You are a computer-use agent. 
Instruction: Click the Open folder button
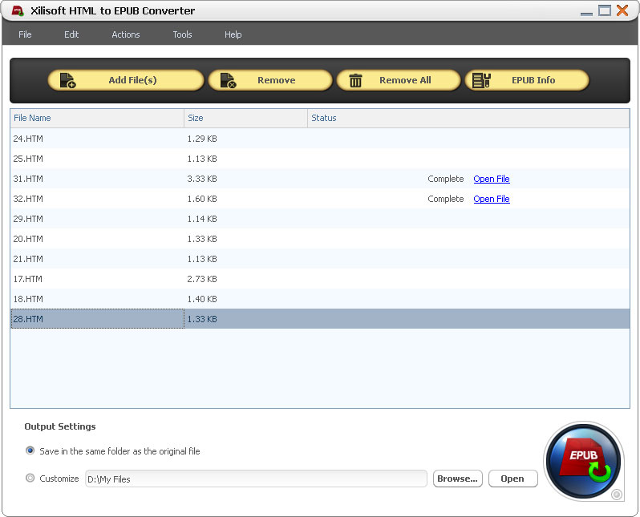(x=512, y=479)
